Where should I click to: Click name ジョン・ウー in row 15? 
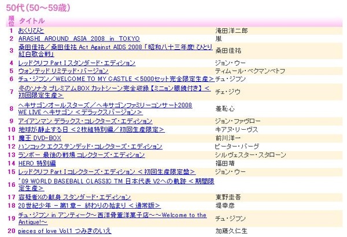[x=230, y=172]
